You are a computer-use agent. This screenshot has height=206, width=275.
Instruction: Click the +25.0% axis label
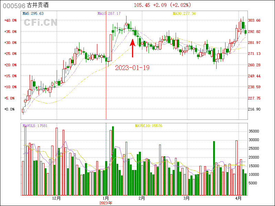[10, 54]
